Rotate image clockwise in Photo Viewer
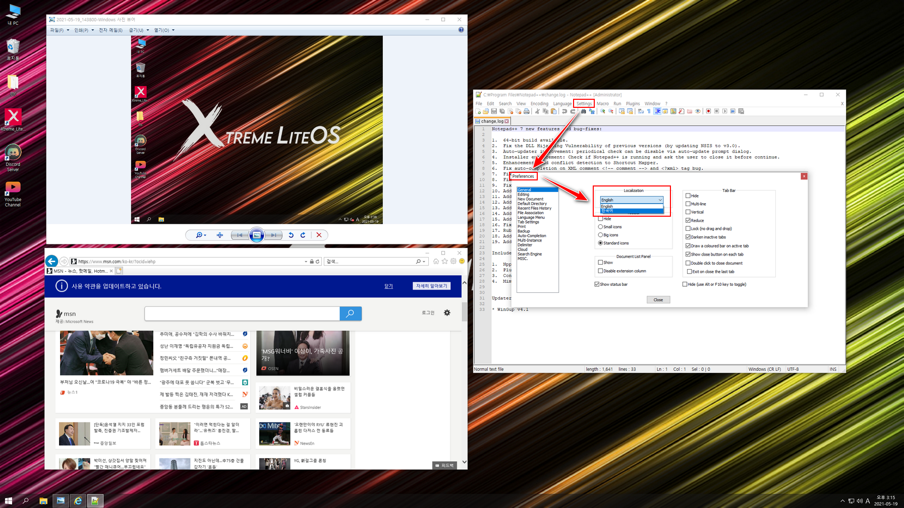 click(x=303, y=235)
